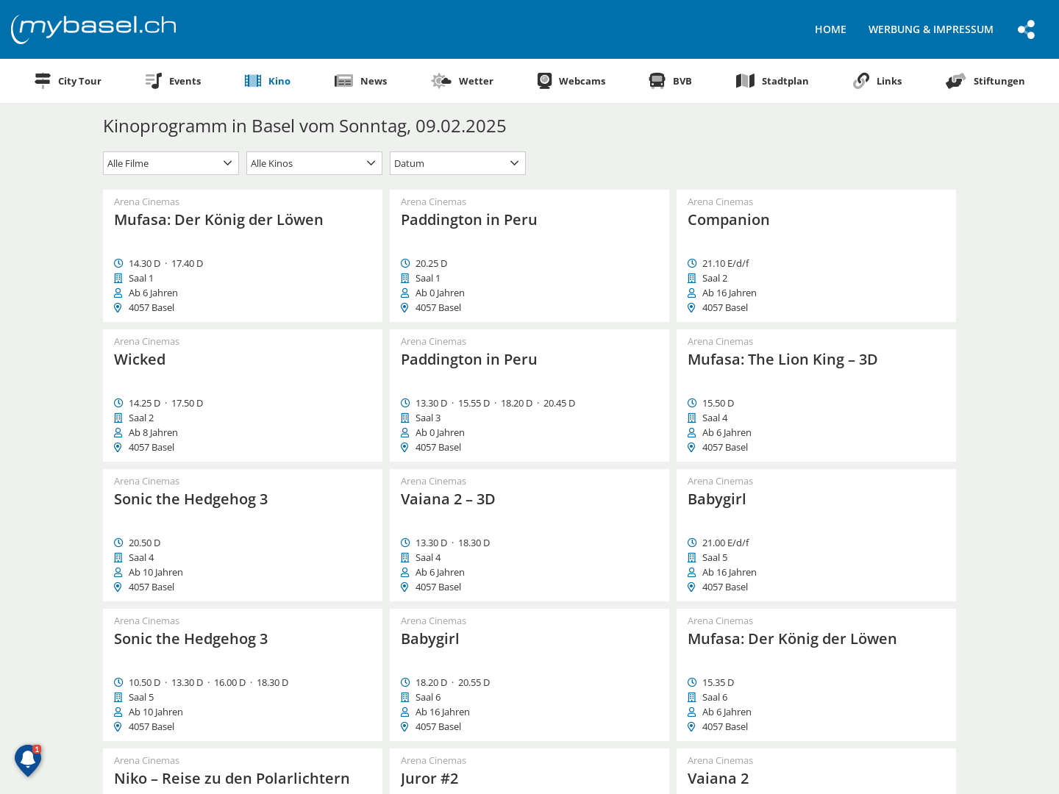Click clock icon beside 20.50 D showtime
Screen dimensions: 1059x794
click(118, 543)
